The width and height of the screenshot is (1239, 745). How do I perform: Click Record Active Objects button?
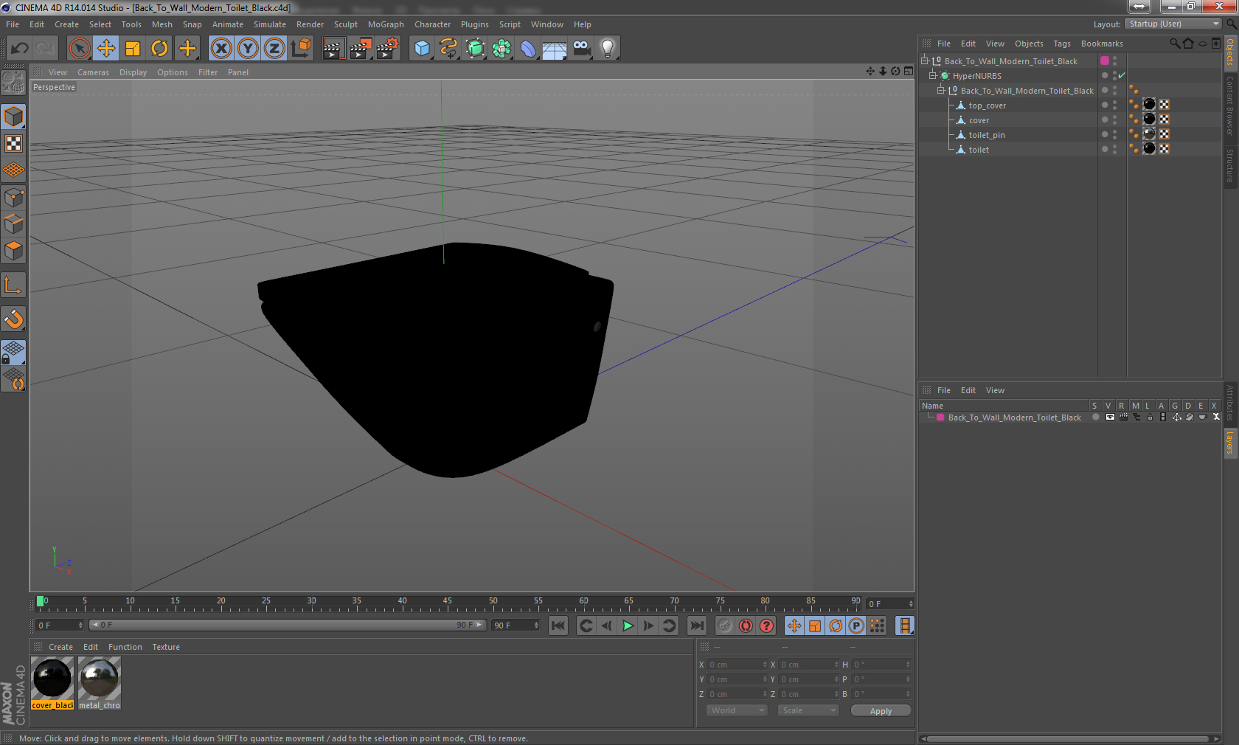(725, 626)
